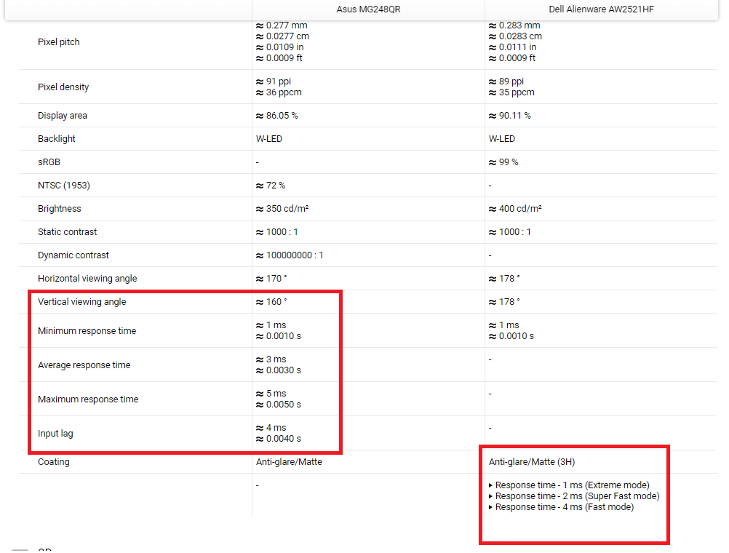Select the Coating row label
729x553 pixels.
53,462
